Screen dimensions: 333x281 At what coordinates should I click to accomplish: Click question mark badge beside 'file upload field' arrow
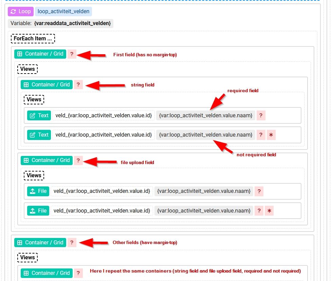pos(78,160)
